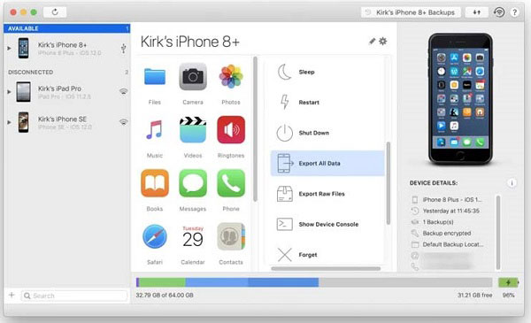Open the Photos app icon

(231, 76)
